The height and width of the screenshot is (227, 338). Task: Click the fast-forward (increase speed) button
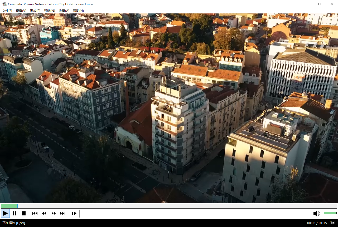[x=54, y=213]
